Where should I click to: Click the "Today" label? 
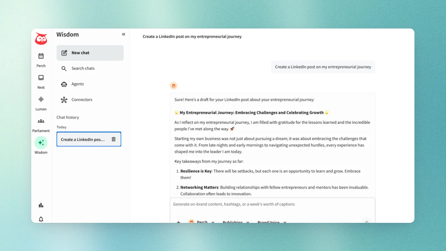point(61,127)
